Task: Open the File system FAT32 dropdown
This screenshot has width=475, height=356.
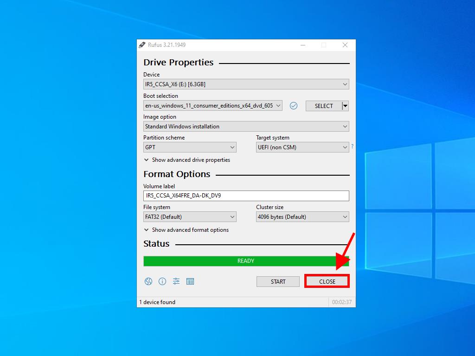Action: (x=189, y=217)
